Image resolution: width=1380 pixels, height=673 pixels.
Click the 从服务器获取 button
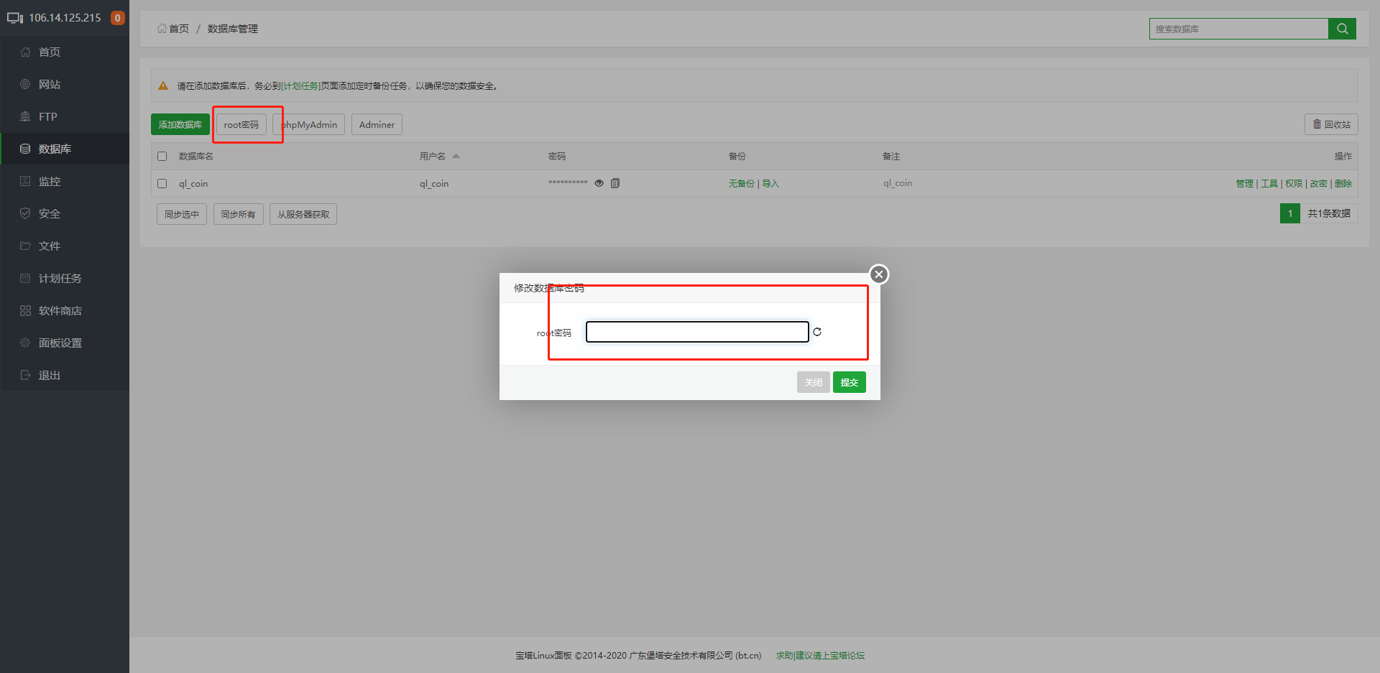tap(303, 214)
